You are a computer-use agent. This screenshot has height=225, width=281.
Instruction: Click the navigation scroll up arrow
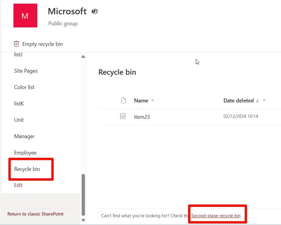[83, 57]
